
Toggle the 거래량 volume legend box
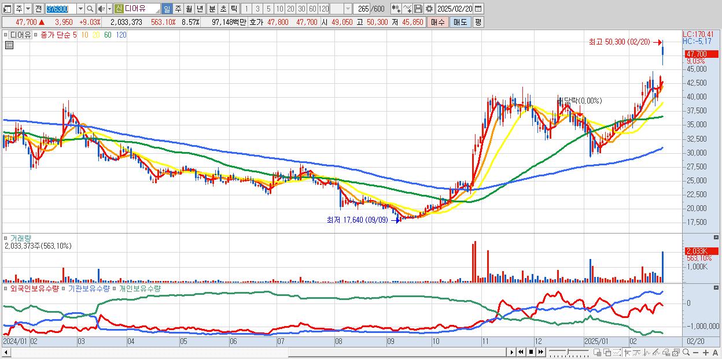point(5,238)
